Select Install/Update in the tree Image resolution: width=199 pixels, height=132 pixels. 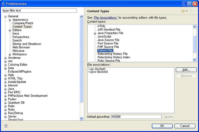17,82
